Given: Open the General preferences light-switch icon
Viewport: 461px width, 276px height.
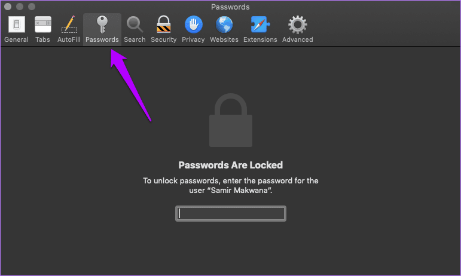Looking at the screenshot, I should pyautogui.click(x=16, y=24).
